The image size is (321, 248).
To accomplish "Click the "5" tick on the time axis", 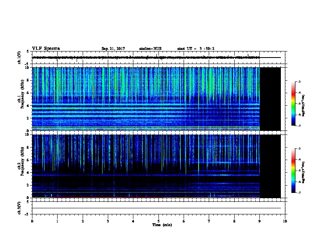I will [x=158, y=221].
